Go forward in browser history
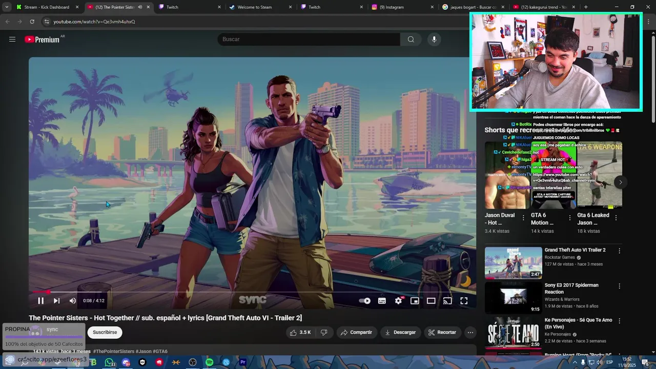The height and width of the screenshot is (369, 656). click(x=19, y=22)
